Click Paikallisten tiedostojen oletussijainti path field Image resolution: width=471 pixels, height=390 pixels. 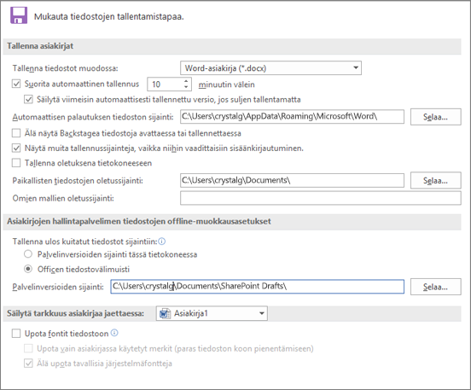292,180
